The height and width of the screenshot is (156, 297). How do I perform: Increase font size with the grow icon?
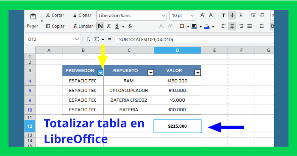click(203, 15)
